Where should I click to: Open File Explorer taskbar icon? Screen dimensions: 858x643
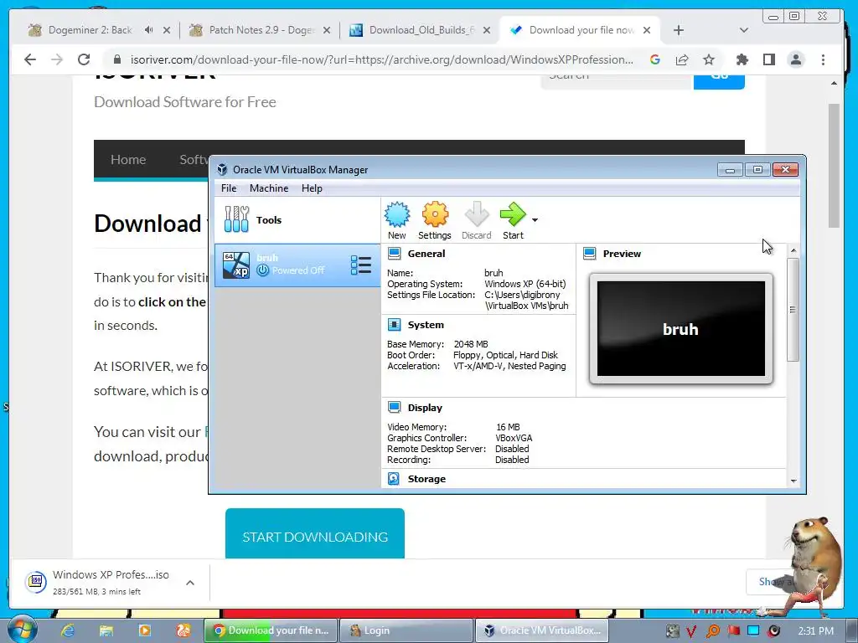tap(106, 630)
